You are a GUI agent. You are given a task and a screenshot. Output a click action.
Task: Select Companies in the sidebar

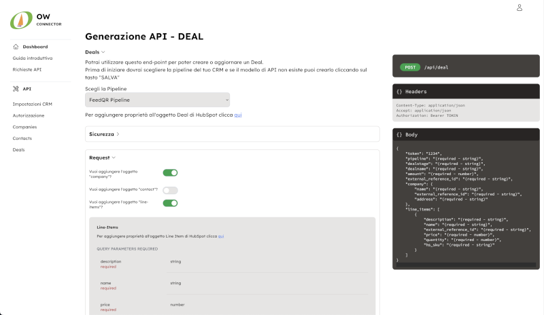point(24,127)
